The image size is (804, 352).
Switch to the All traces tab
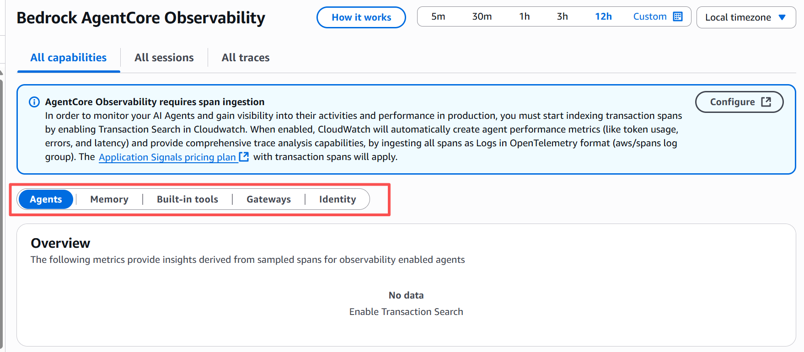[246, 58]
